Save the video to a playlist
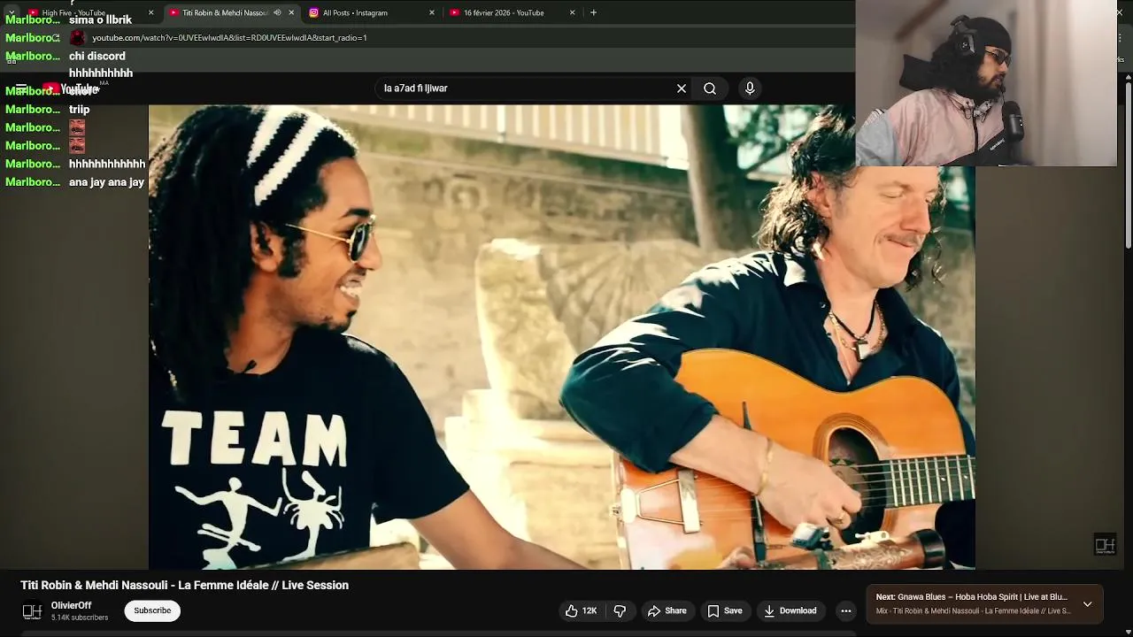1133x637 pixels. pyautogui.click(x=724, y=610)
